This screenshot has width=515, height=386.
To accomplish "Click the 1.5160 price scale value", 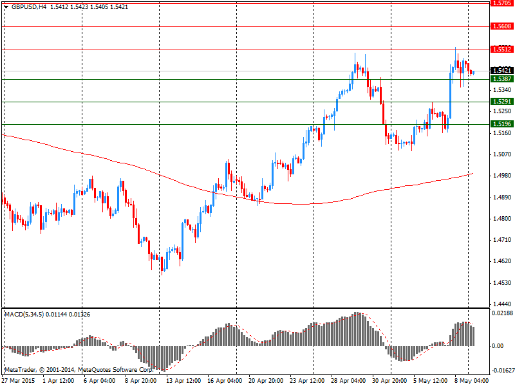I will [x=502, y=133].
